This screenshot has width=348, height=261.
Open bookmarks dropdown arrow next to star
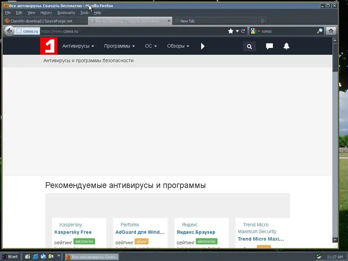coord(237,31)
